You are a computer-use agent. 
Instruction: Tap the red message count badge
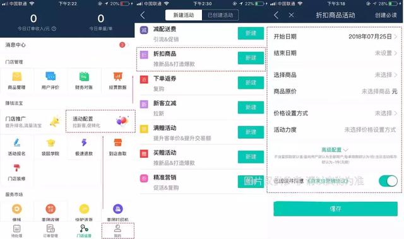click(122, 45)
